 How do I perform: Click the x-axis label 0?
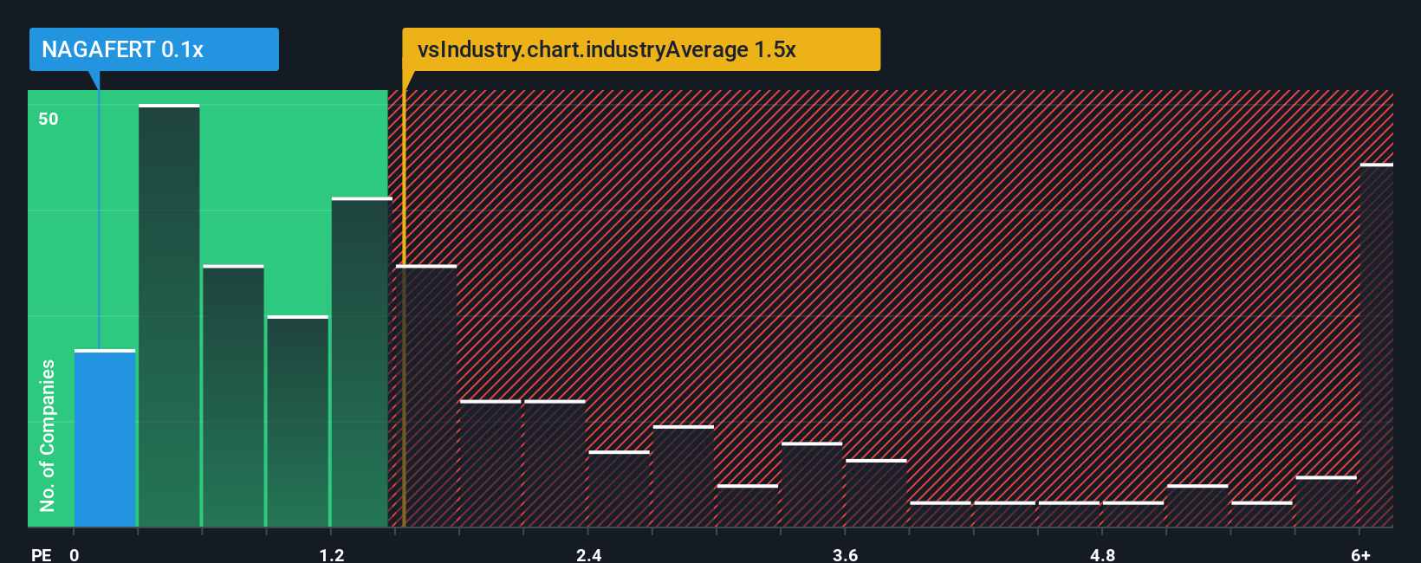[75, 555]
